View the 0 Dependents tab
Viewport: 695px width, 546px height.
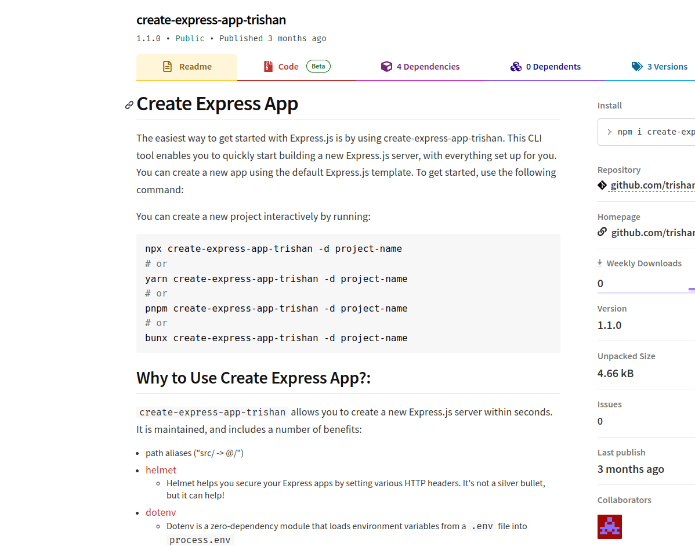pos(553,67)
